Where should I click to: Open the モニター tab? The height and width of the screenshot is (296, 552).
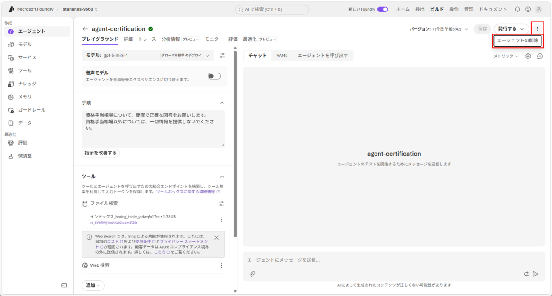coord(214,39)
